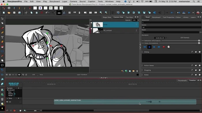The width and height of the screenshot is (202, 113).
Task: Adjust the timeline zoom slider
Action: coord(35,111)
